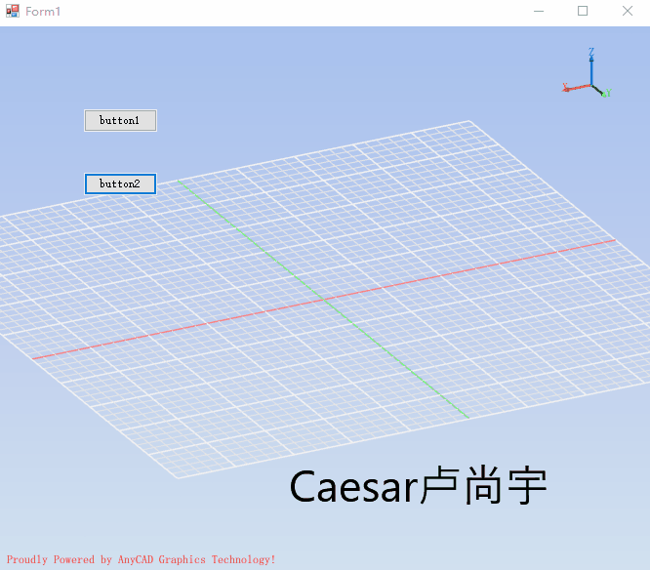Click the Form1 title text
The width and height of the screenshot is (650, 570).
pos(43,12)
